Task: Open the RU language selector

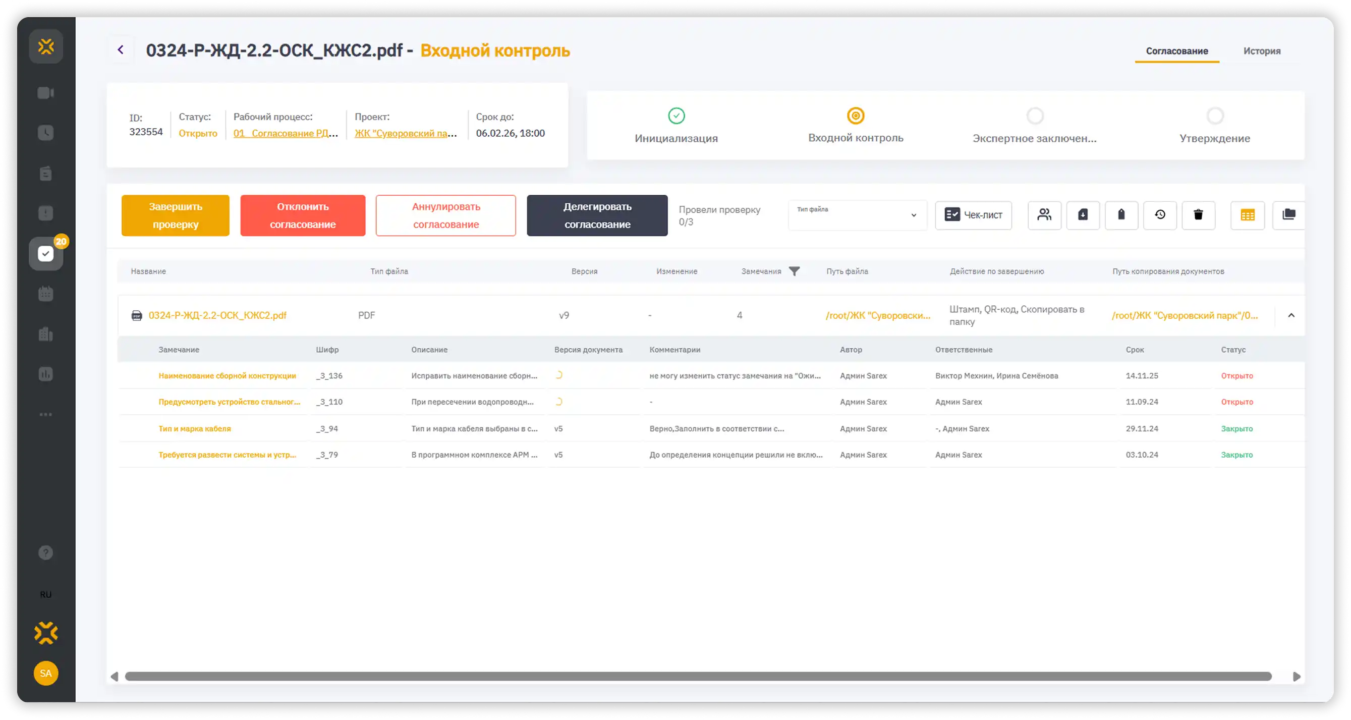Action: [x=45, y=595]
